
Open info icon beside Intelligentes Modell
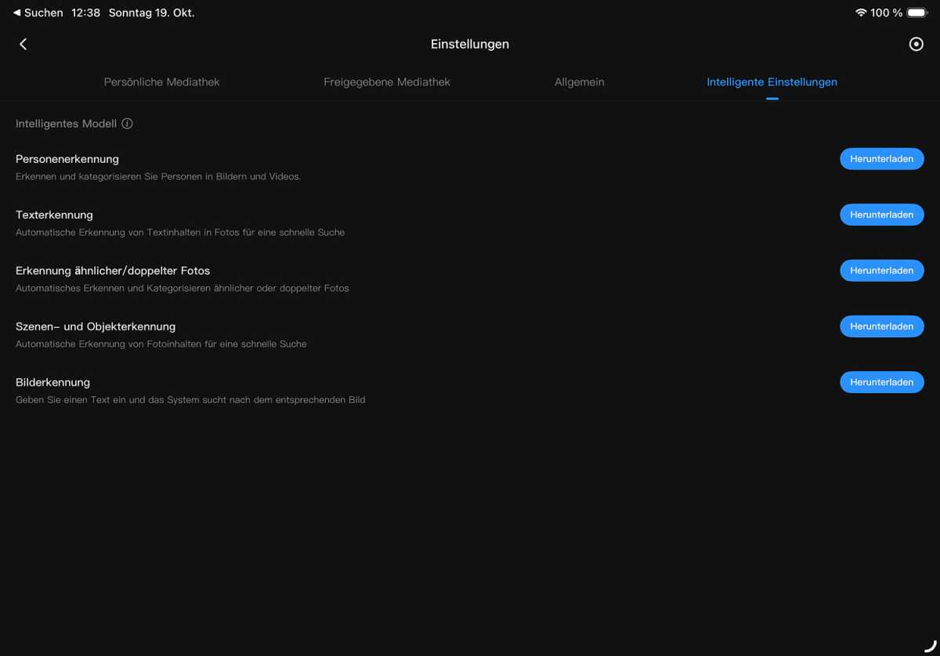pos(127,124)
